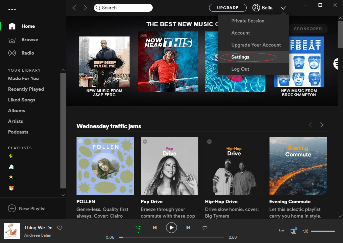Click the Home house icon

click(x=12, y=26)
